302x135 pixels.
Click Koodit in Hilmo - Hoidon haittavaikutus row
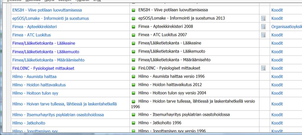coord(277,85)
